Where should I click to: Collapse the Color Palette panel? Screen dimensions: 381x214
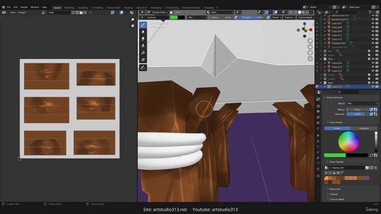327,162
